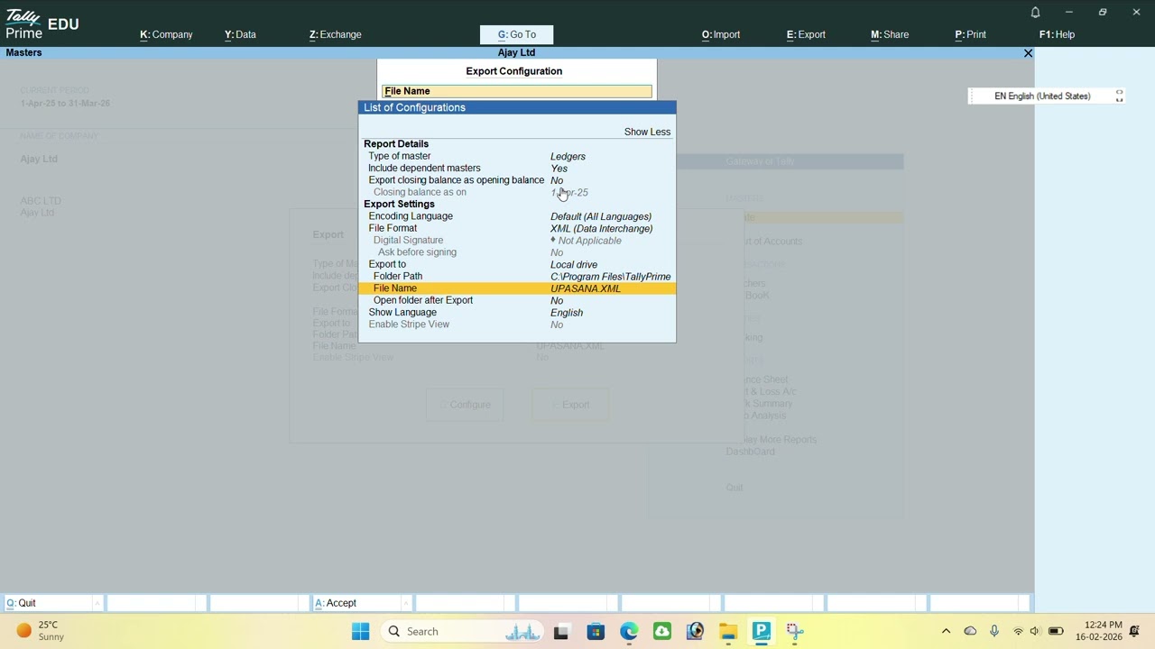Close the Masters screen with X
1155x649 pixels.
pos(1028,53)
